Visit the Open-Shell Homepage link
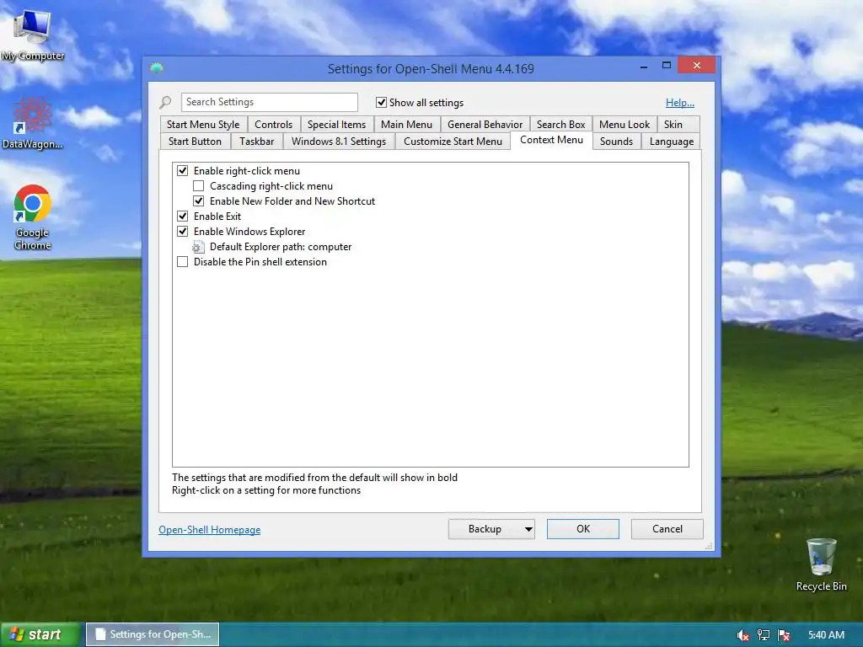Viewport: 863px width, 647px height. tap(210, 530)
